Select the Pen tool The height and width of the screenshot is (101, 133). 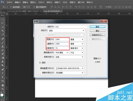pyautogui.click(x=3, y=70)
